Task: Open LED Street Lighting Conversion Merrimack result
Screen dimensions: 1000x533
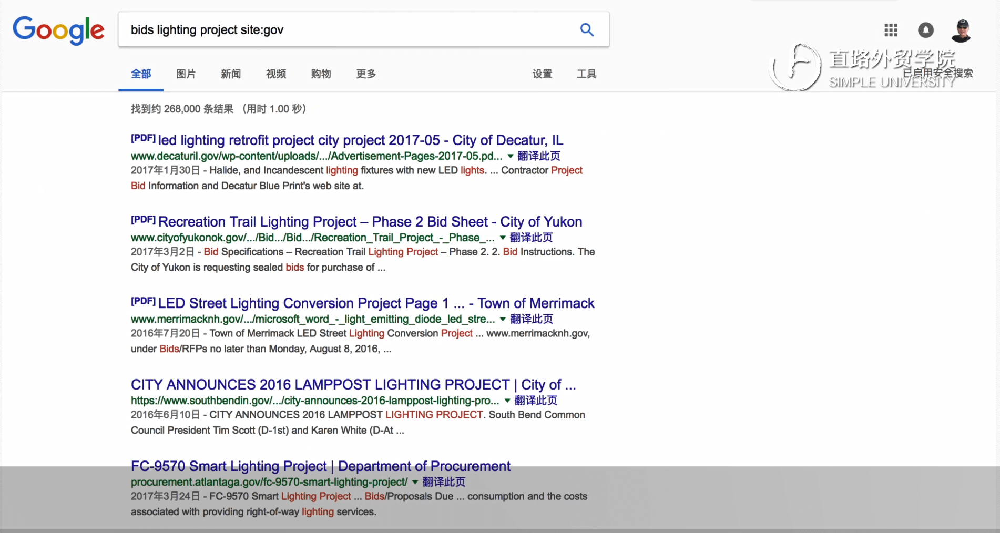Action: 376,303
